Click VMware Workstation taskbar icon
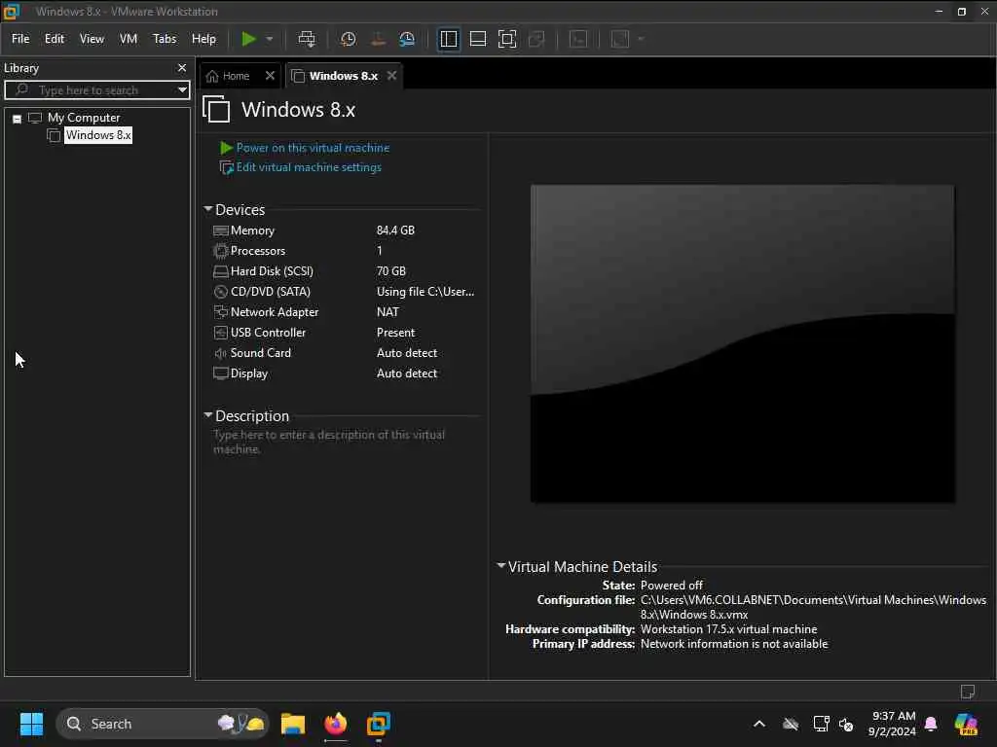This screenshot has width=997, height=747. [x=379, y=724]
